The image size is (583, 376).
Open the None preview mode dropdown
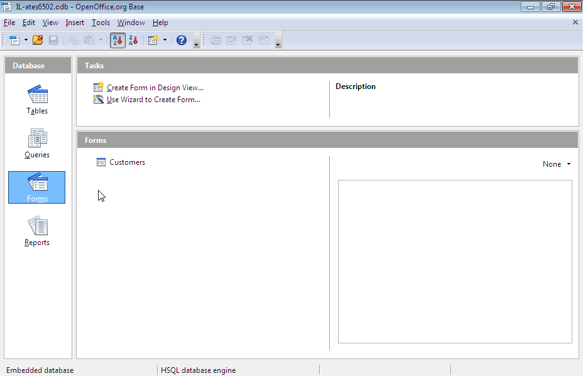coord(557,164)
